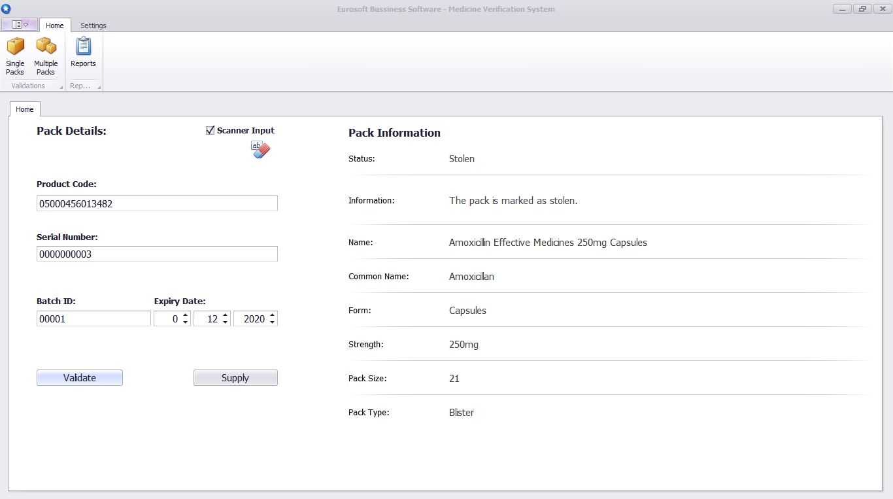Click the clear fields eraser icon
Viewport: 893px width, 499px height.
pos(260,150)
